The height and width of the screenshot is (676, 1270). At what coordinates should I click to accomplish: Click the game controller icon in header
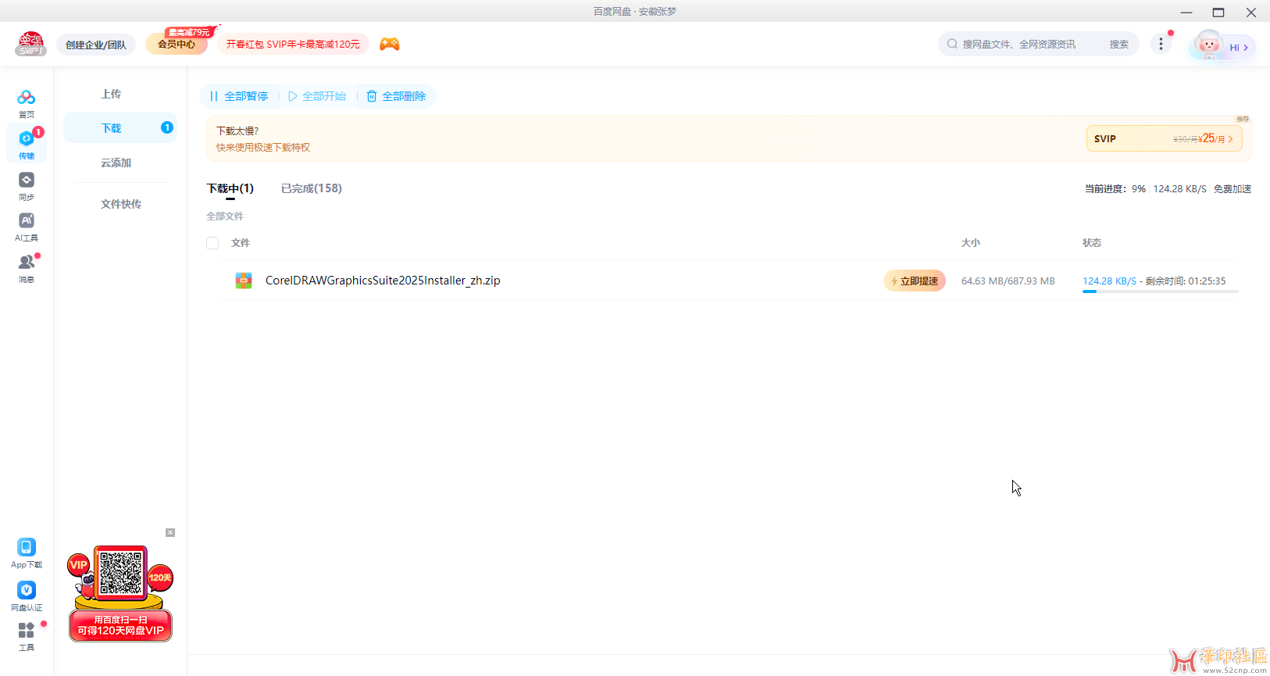(390, 45)
